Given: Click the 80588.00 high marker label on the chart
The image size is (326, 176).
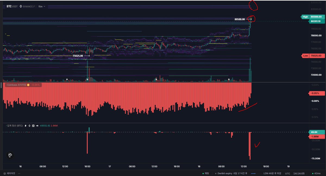Looking at the screenshot, I should coord(240,19).
